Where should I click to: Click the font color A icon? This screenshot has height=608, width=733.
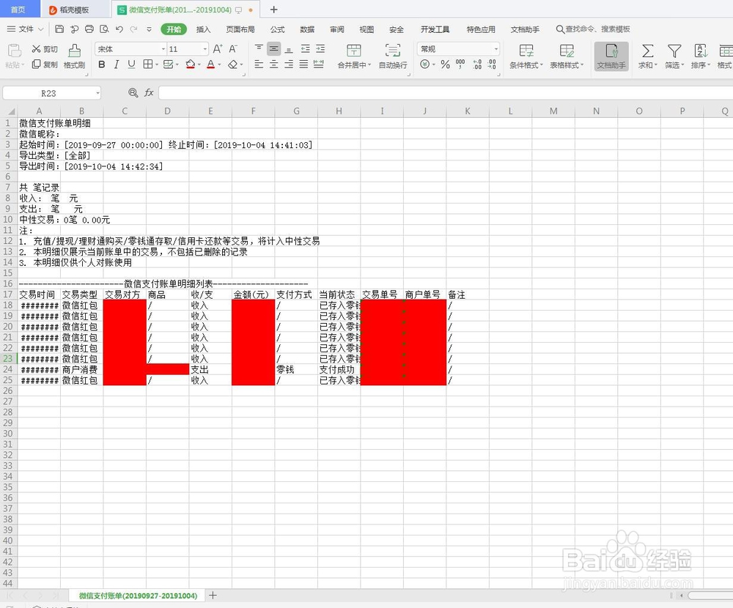[211, 64]
